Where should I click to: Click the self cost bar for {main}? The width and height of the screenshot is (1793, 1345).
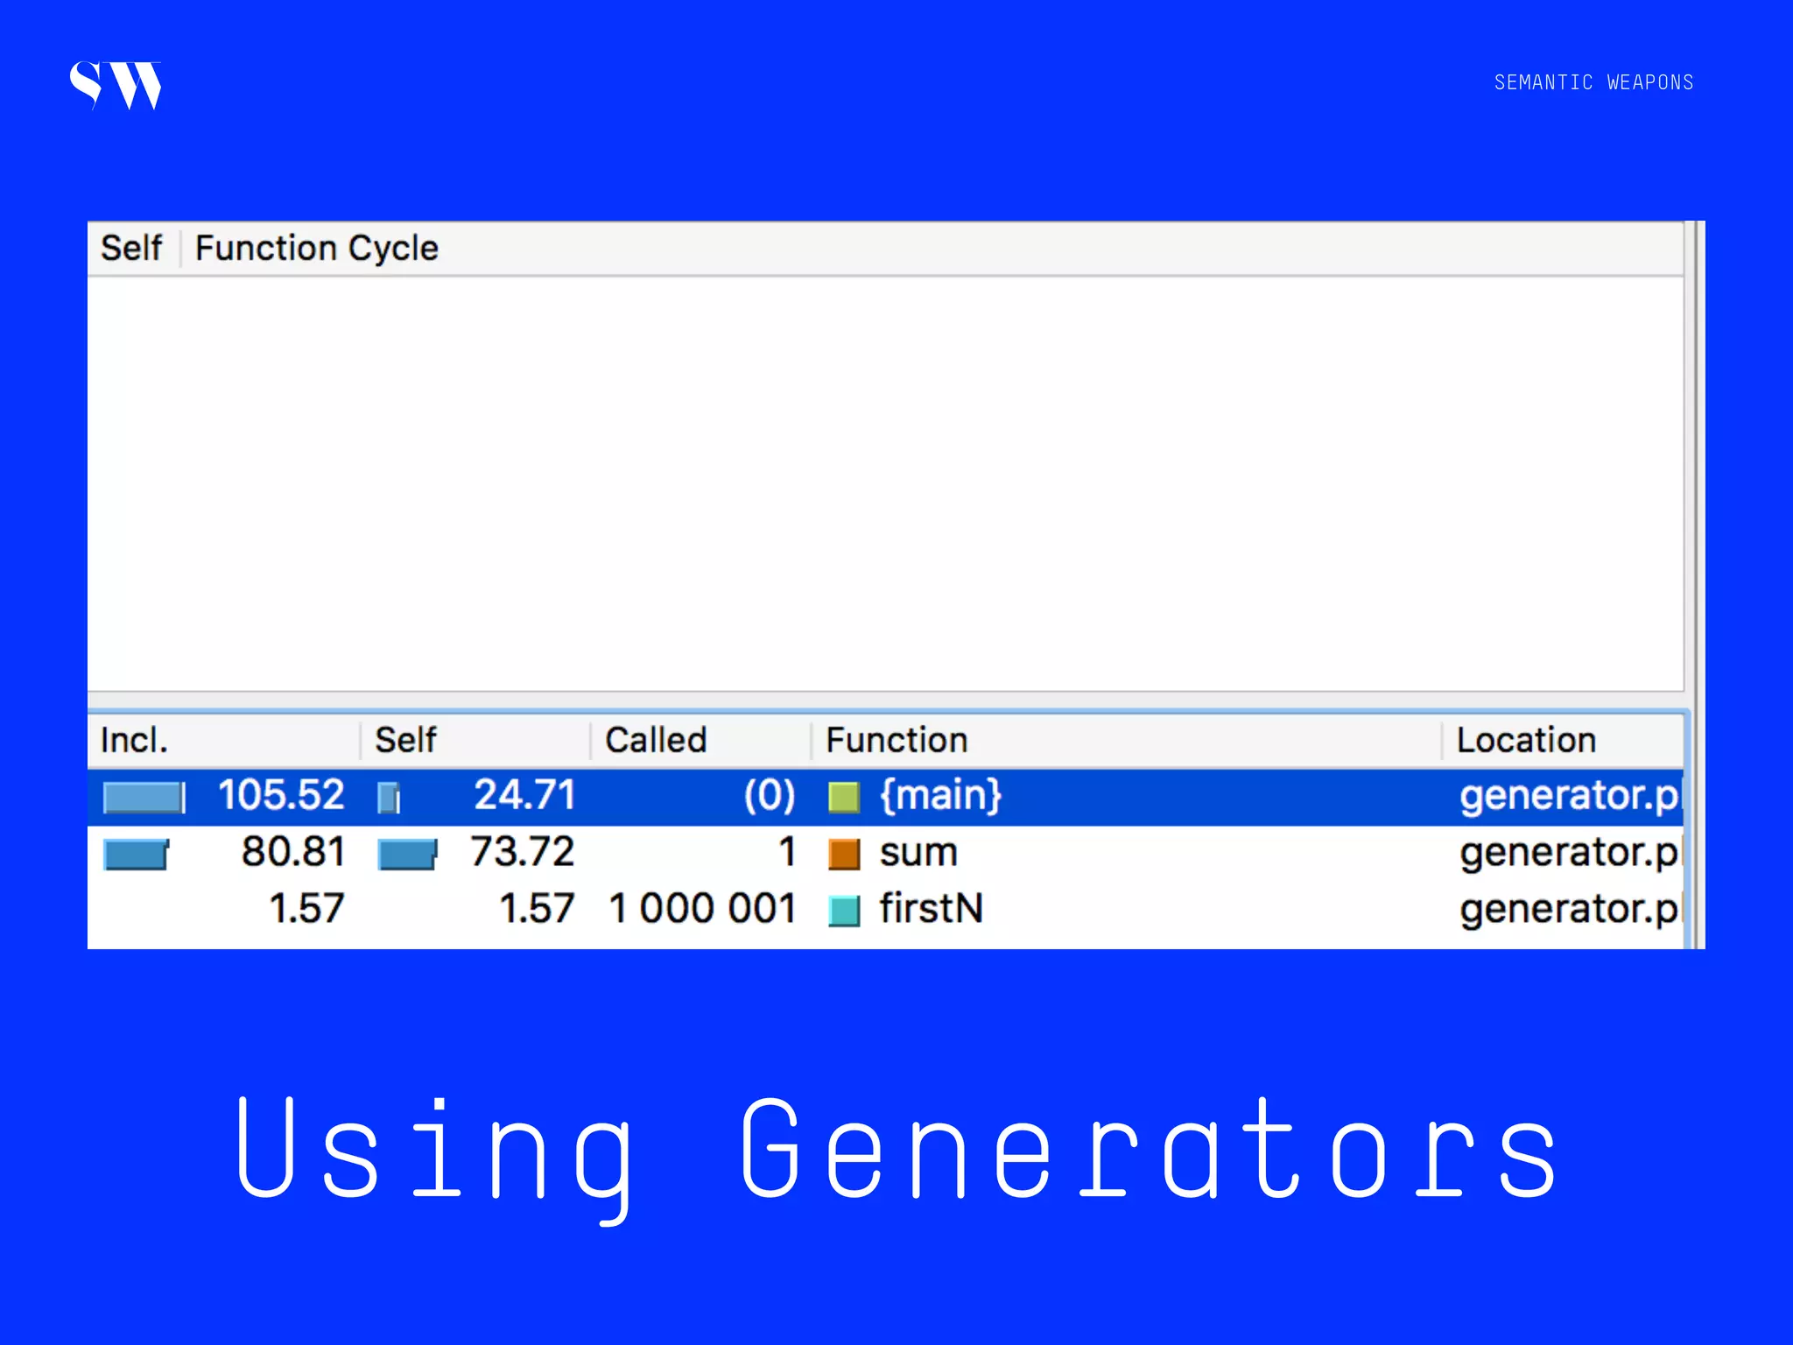[x=389, y=798]
